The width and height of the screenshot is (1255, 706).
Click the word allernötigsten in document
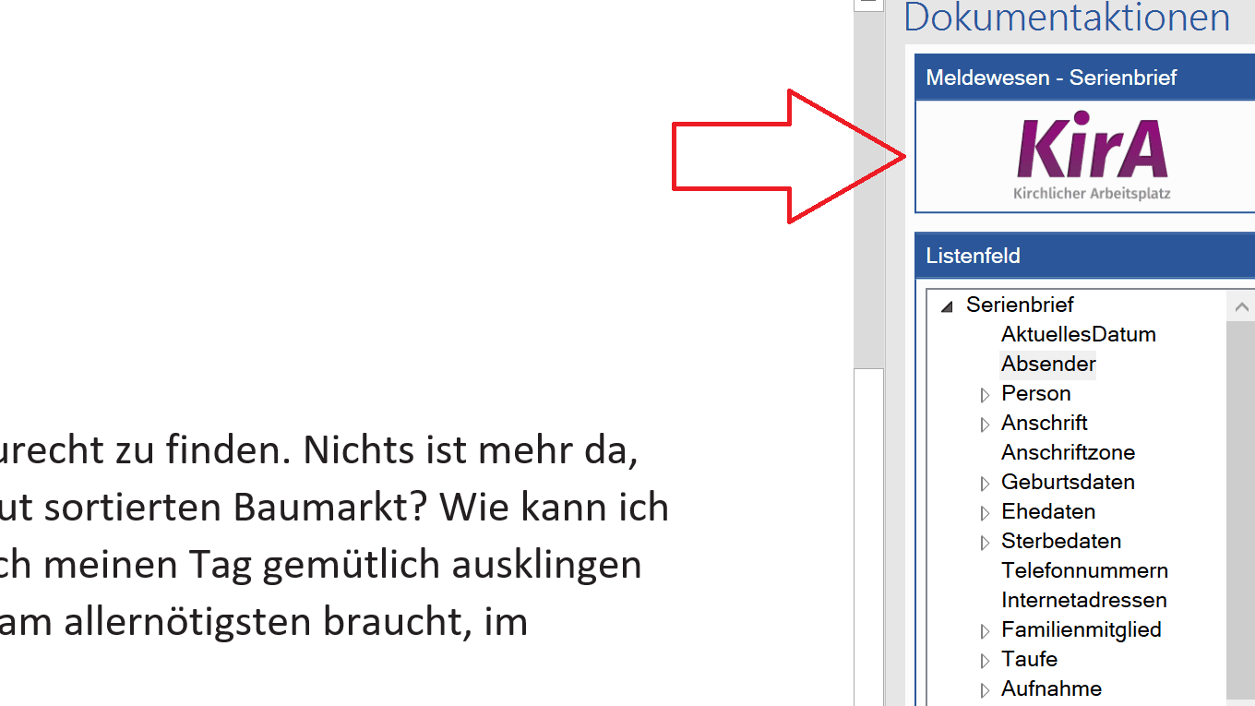pos(188,623)
